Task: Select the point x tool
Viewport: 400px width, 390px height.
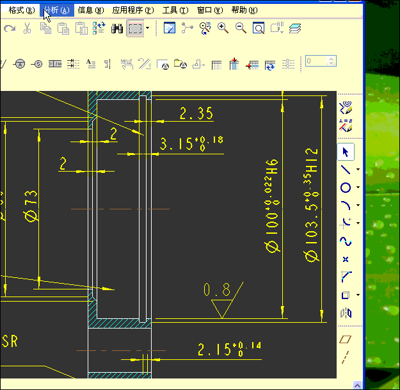Action: [346, 259]
